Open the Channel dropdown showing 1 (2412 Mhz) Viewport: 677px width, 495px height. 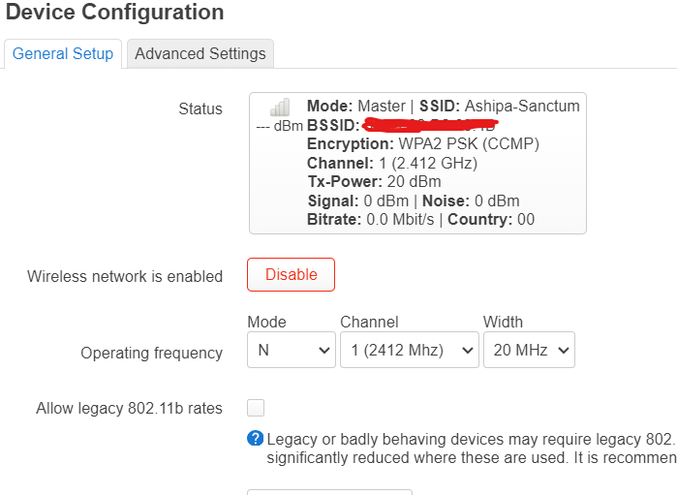[x=410, y=350]
